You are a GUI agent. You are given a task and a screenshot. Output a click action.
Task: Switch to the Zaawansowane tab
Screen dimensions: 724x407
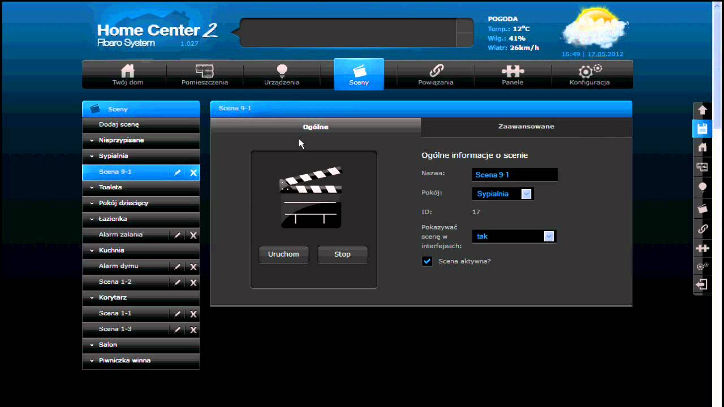click(526, 127)
